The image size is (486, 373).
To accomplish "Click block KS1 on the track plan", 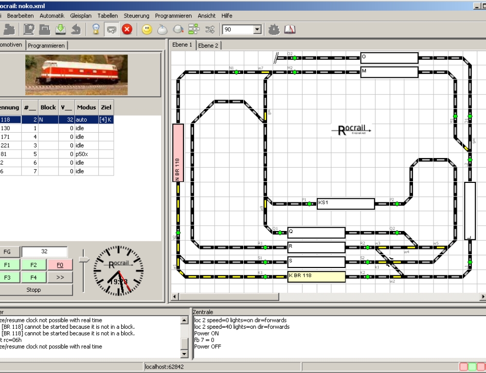I will (345, 204).
